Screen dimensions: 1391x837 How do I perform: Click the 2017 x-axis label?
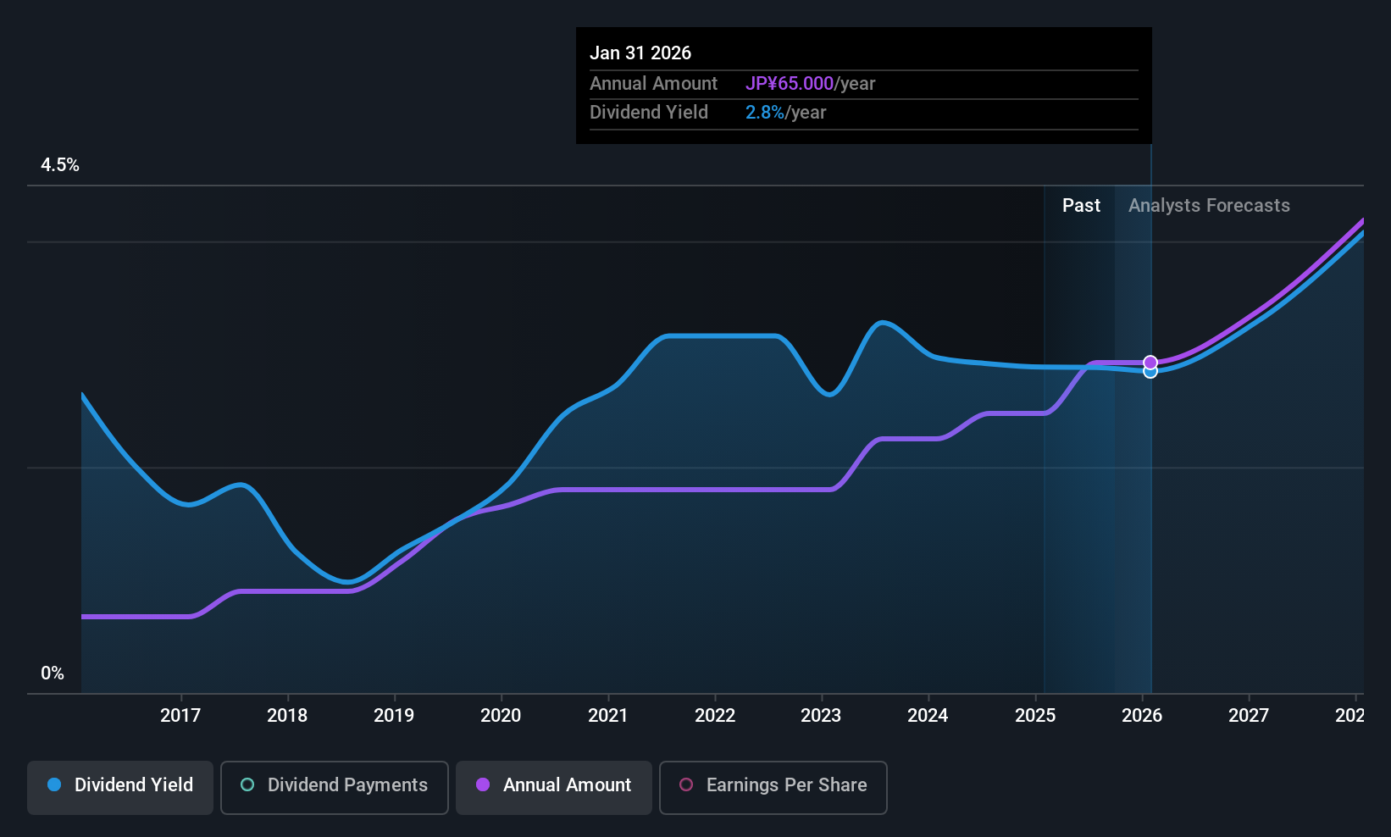click(180, 716)
